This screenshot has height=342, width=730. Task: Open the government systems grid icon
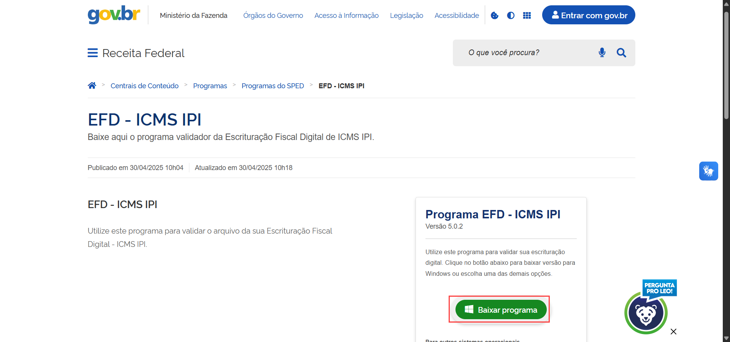tap(527, 16)
